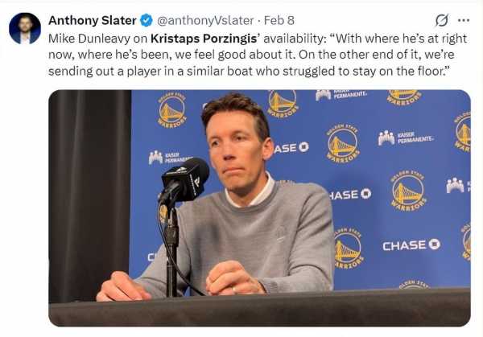
Task: Click the Grok slashed-circle icon
Action: point(441,20)
